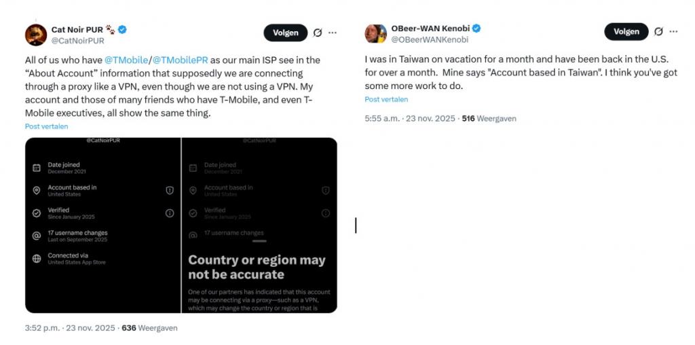695x345 pixels.
Task: Click the verified badge beside OBeer-WAN Kenobi
Action: (x=476, y=29)
